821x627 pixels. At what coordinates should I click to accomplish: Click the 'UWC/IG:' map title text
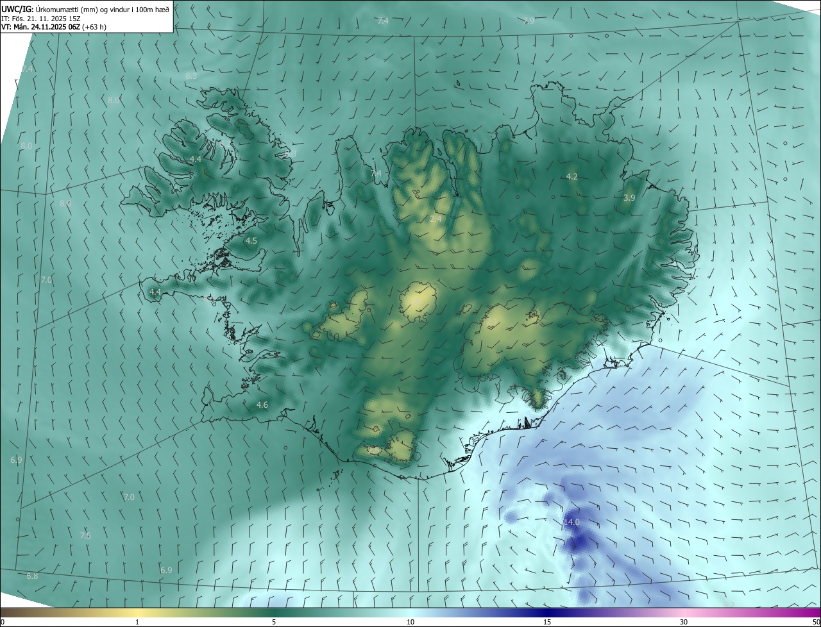pyautogui.click(x=17, y=10)
